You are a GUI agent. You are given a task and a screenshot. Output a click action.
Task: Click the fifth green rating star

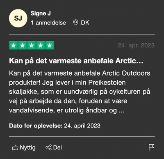point(50,45)
